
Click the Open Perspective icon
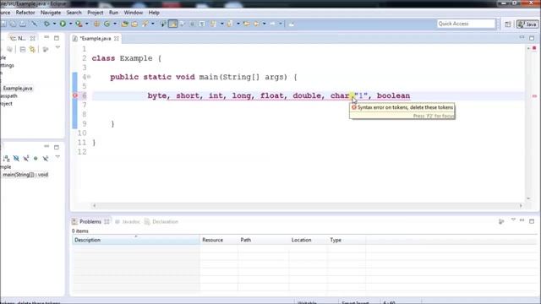click(508, 24)
